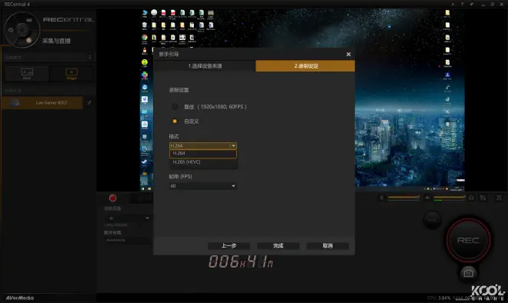Click the small rectangular icon atop the dial
508x303 pixels.
coord(29,20)
